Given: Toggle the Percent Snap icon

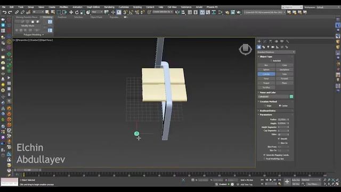Looking at the screenshot, I should pyautogui.click(x=137, y=12).
